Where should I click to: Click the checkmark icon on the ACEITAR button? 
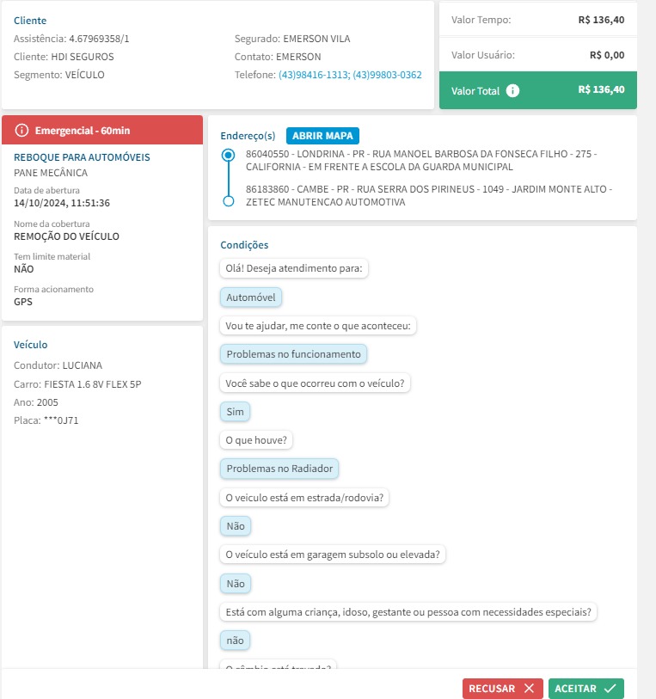(610, 689)
